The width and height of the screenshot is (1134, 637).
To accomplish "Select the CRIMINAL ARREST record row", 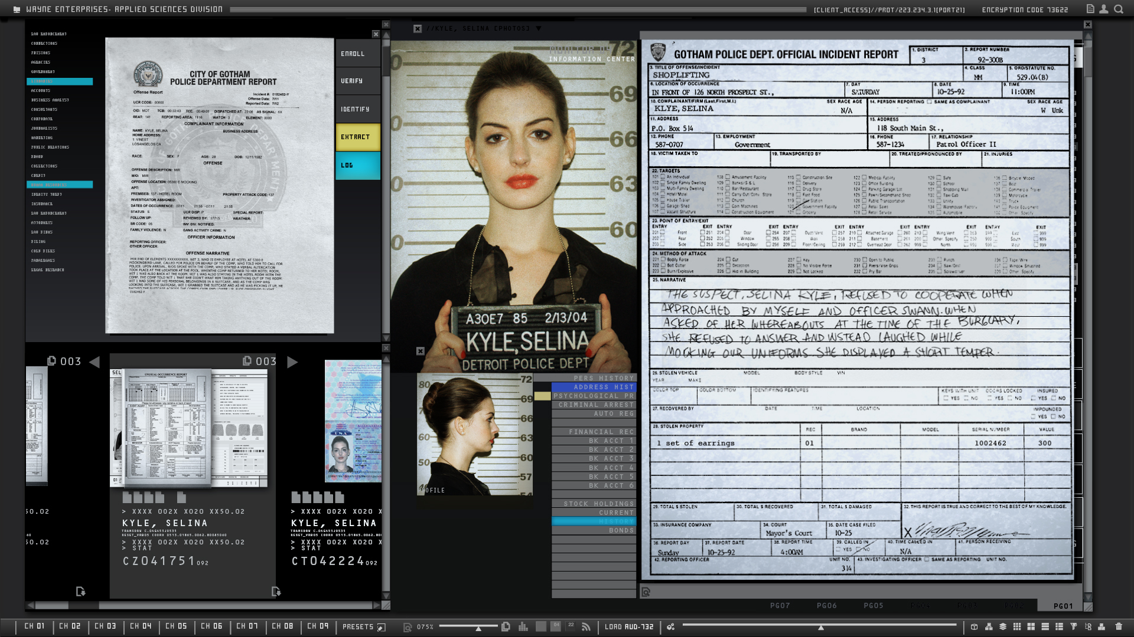I will pos(594,405).
